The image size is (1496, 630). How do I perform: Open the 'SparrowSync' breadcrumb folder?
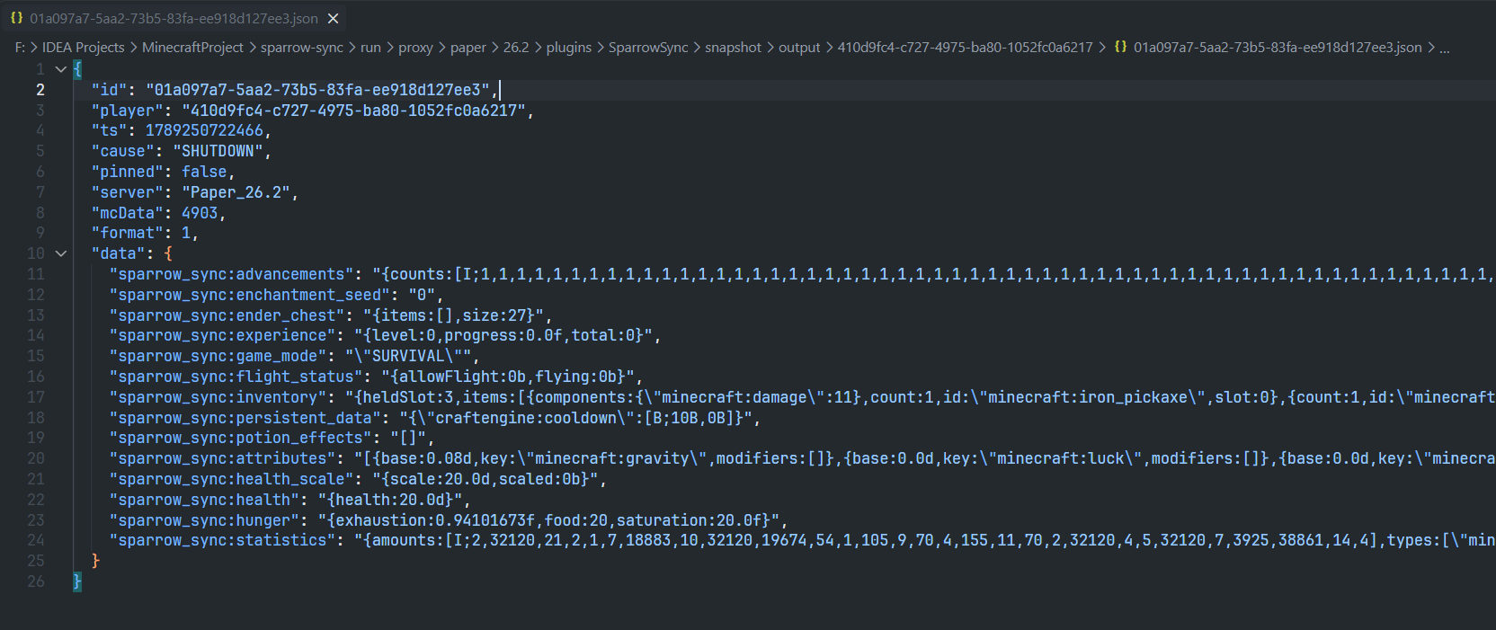click(648, 47)
